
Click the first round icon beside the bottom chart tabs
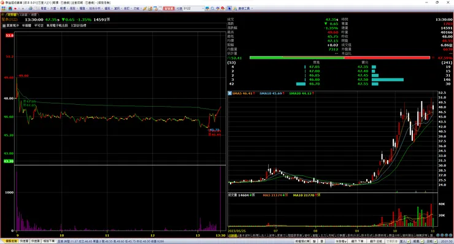(438, 235)
